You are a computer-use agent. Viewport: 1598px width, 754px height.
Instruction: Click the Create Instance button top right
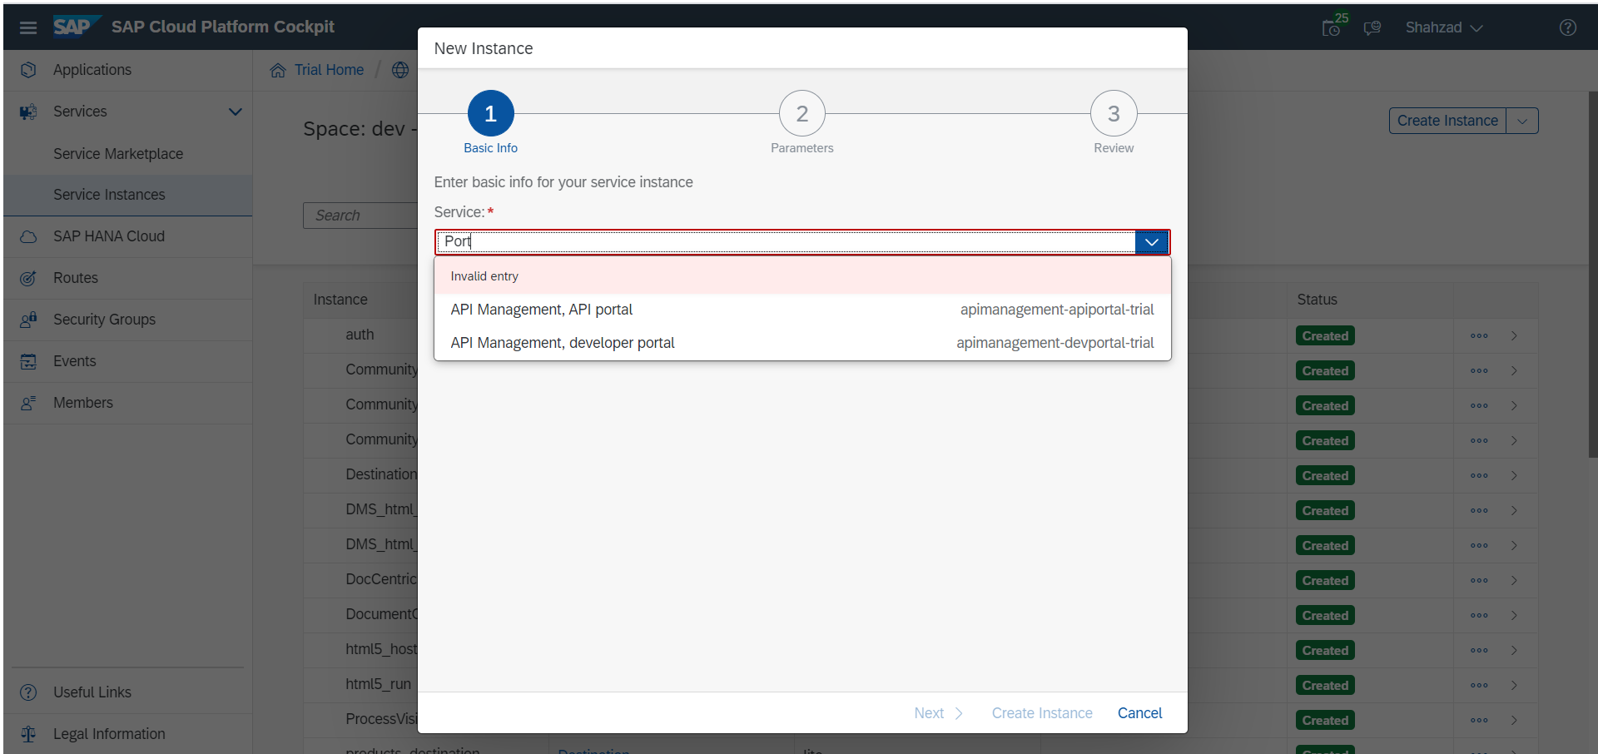point(1447,120)
